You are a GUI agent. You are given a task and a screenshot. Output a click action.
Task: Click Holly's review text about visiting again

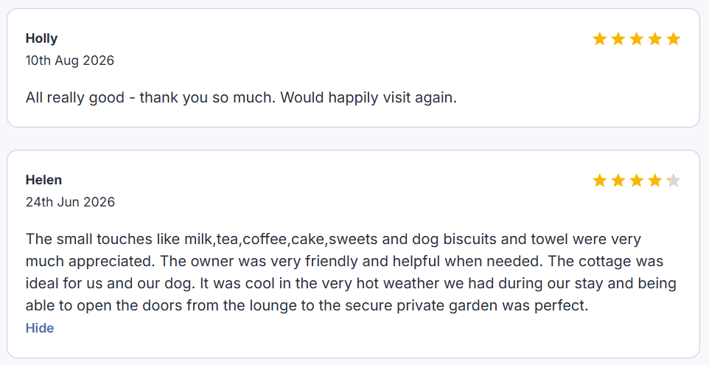[x=242, y=97]
